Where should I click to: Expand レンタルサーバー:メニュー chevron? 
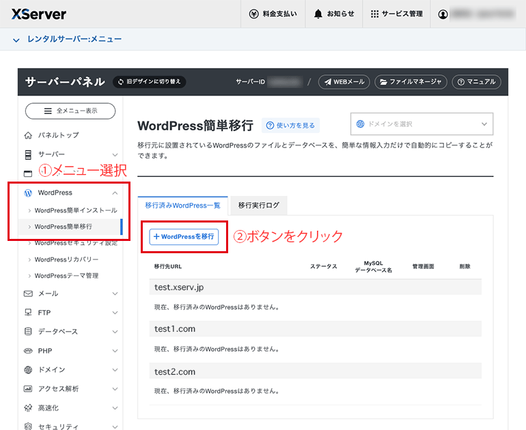[16, 40]
